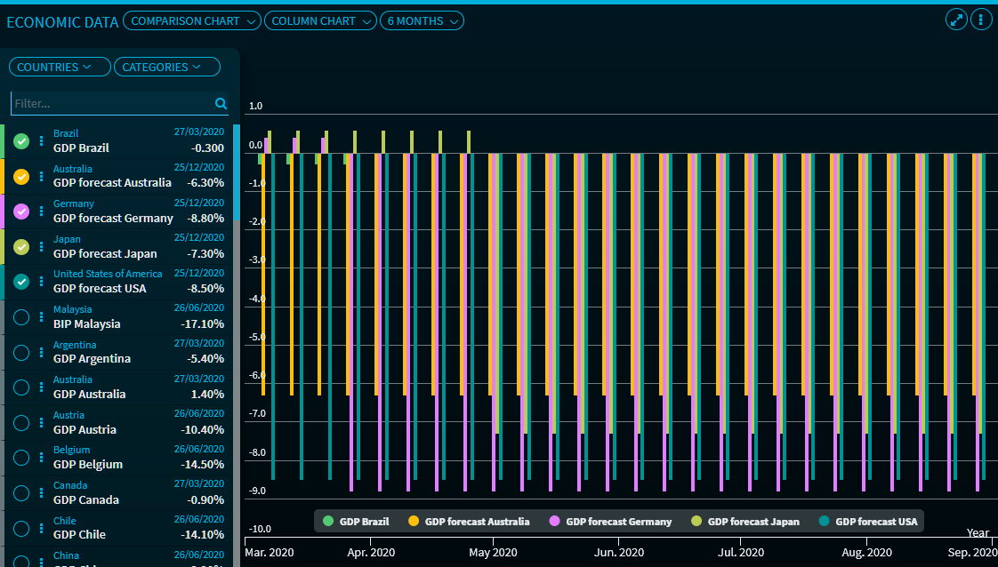The width and height of the screenshot is (998, 567).
Task: Click into the Filter text field
Action: (111, 103)
